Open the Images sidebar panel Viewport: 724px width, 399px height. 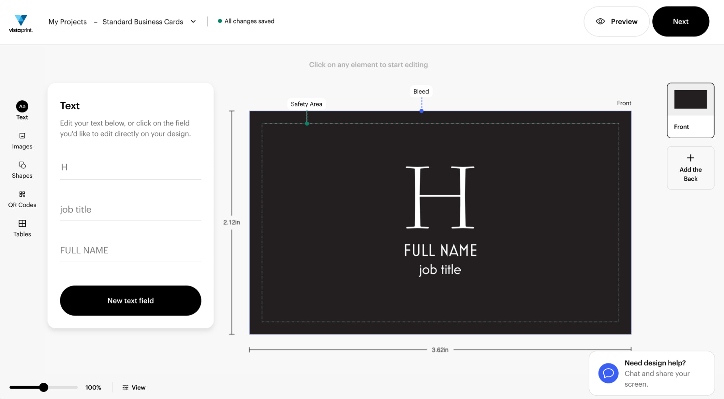[x=22, y=140]
